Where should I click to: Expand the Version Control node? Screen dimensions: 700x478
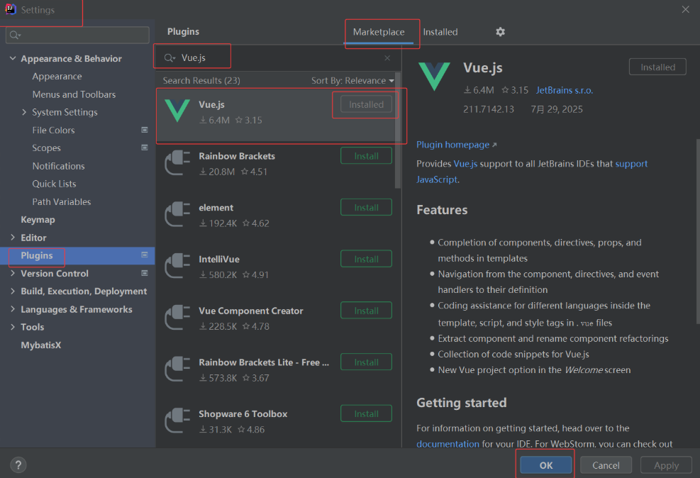13,273
